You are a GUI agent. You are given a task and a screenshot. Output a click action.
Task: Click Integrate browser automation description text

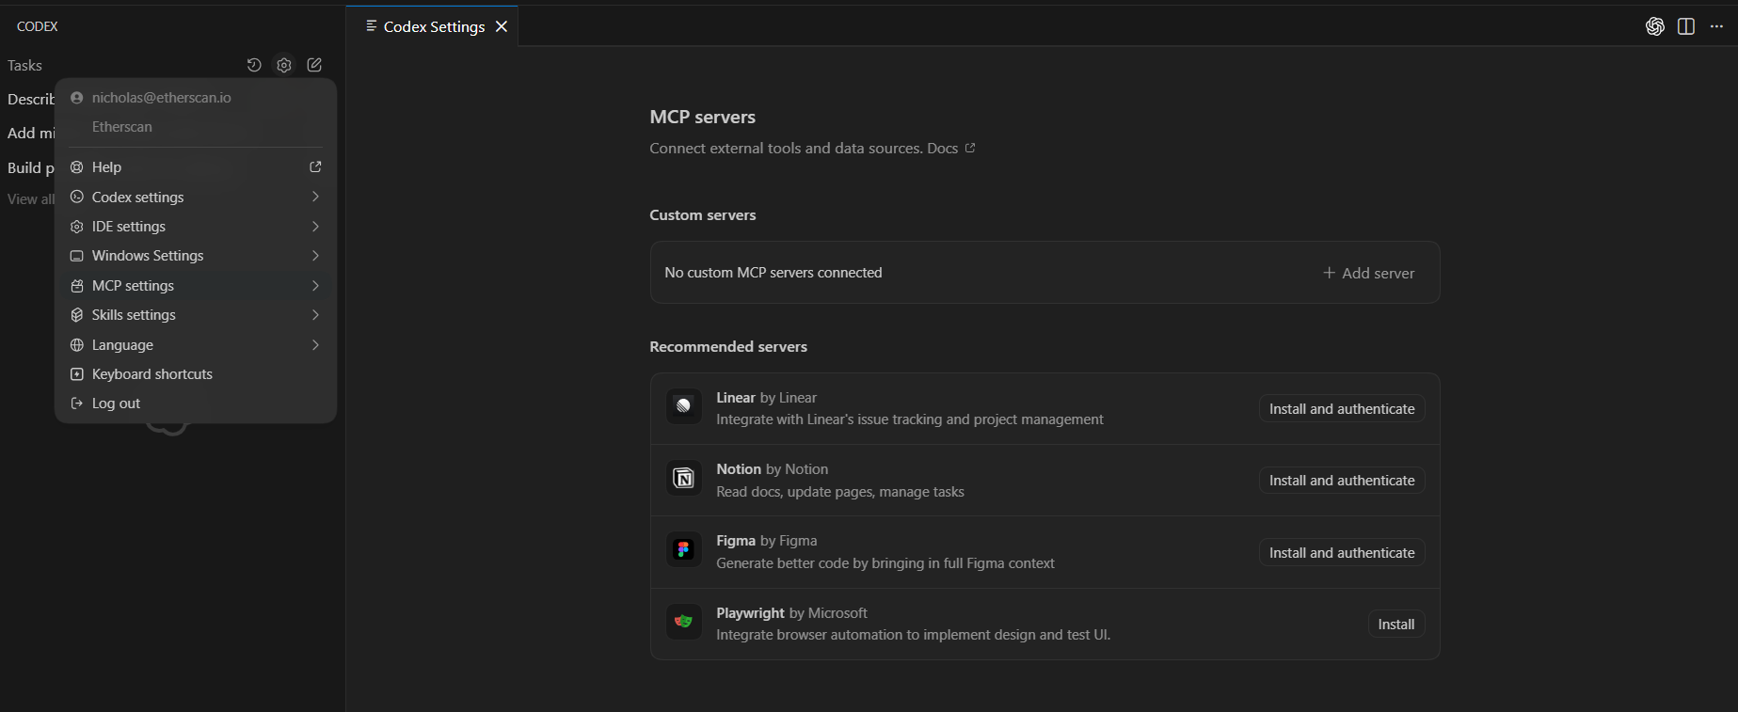click(914, 635)
